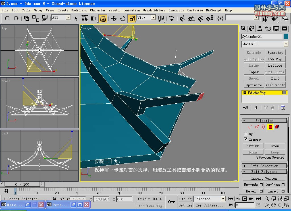Collapse the Edit Polygons rollout
This screenshot has width=291, height=211.
click(x=264, y=172)
